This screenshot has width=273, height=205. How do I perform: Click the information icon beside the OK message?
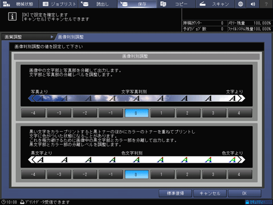[x=12, y=16]
